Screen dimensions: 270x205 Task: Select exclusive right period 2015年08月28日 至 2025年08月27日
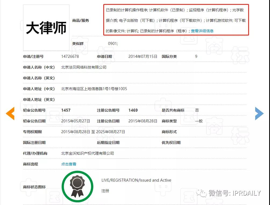[93, 132]
